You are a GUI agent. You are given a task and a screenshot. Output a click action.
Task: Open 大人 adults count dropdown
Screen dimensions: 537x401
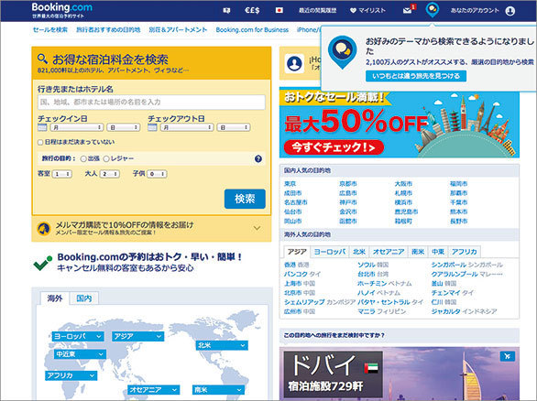click(110, 174)
